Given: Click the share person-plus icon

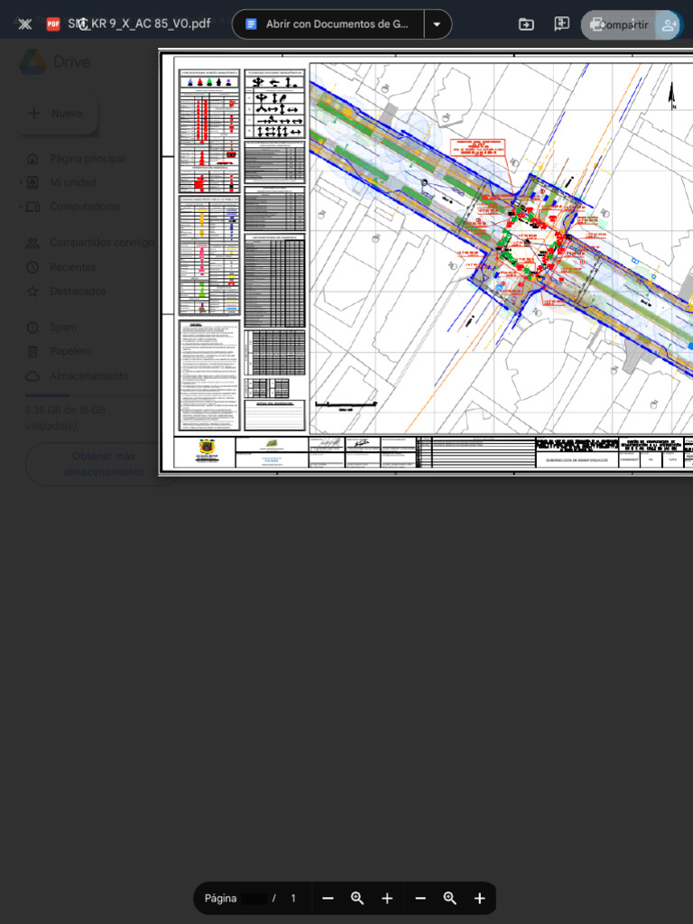Looking at the screenshot, I should click(x=670, y=24).
